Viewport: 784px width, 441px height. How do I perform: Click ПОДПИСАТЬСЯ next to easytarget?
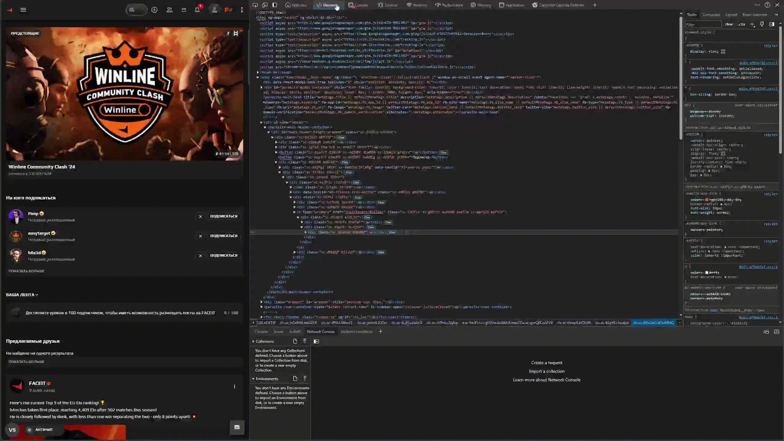[x=224, y=236]
